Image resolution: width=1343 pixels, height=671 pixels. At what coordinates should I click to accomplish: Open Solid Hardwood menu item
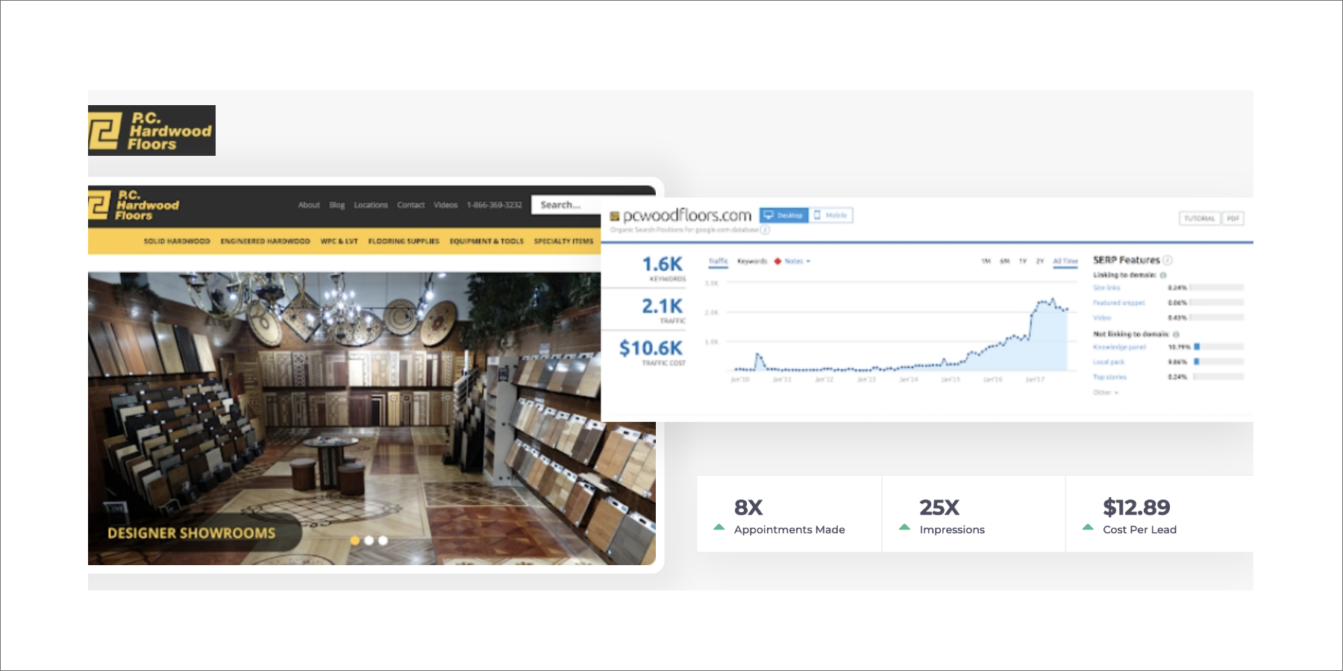pyautogui.click(x=177, y=242)
